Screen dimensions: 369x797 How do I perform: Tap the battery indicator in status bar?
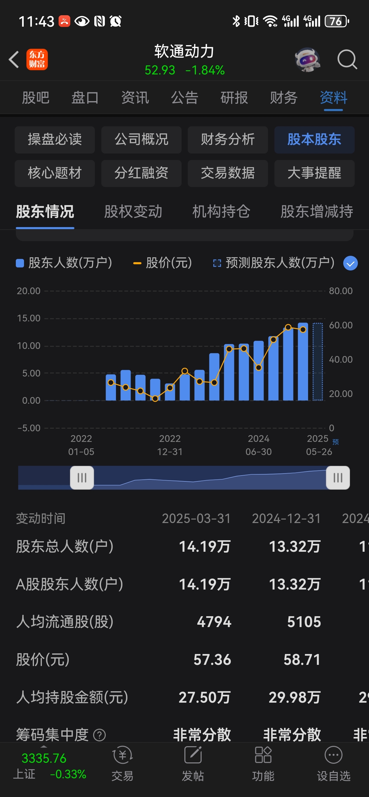pos(336,21)
